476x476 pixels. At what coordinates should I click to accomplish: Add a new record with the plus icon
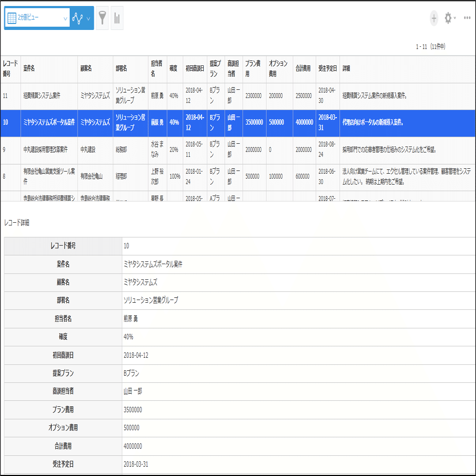(x=434, y=18)
